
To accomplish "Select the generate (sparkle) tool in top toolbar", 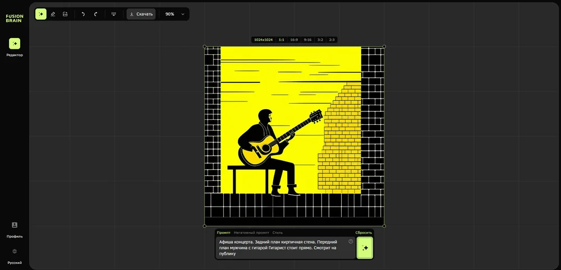I will coord(41,14).
